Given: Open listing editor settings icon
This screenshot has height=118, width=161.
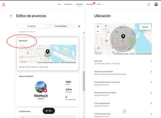Looking at the screenshot, I should pos(79,26).
